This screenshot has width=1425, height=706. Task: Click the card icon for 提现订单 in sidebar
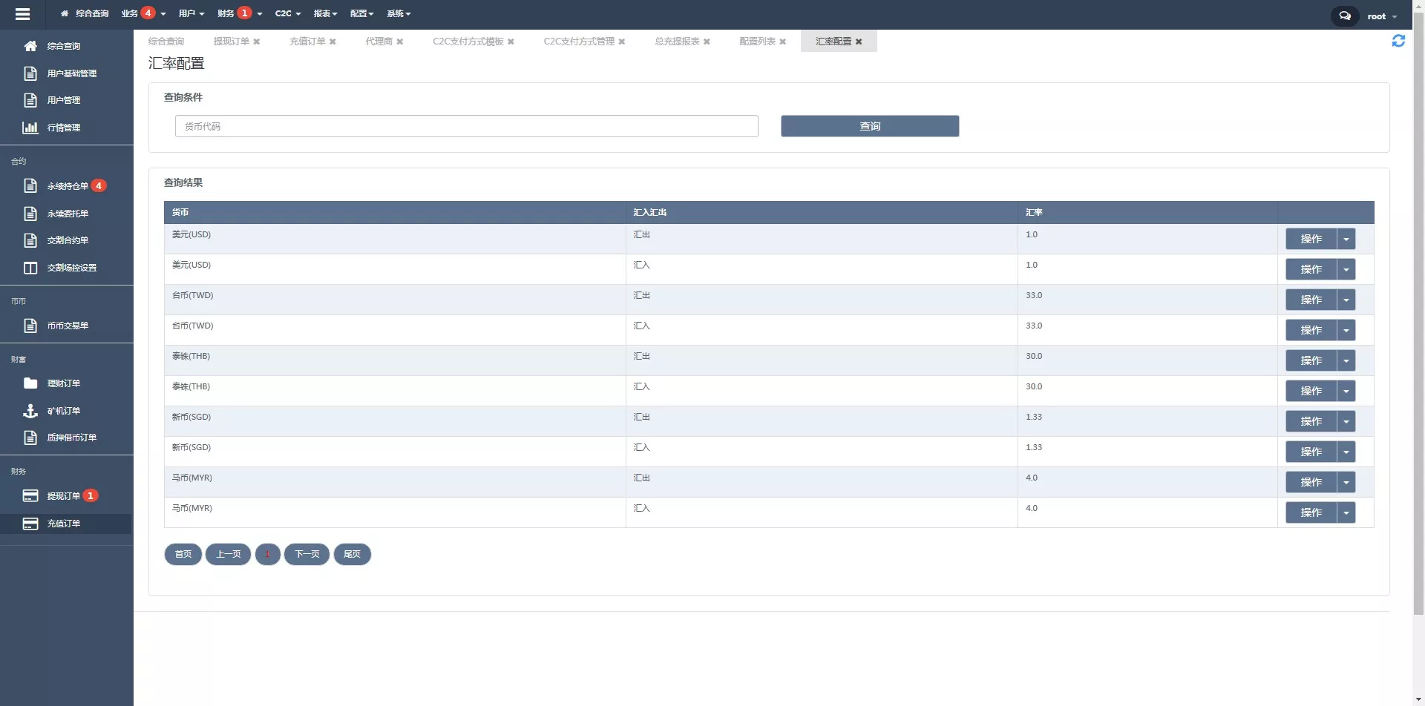(30, 496)
